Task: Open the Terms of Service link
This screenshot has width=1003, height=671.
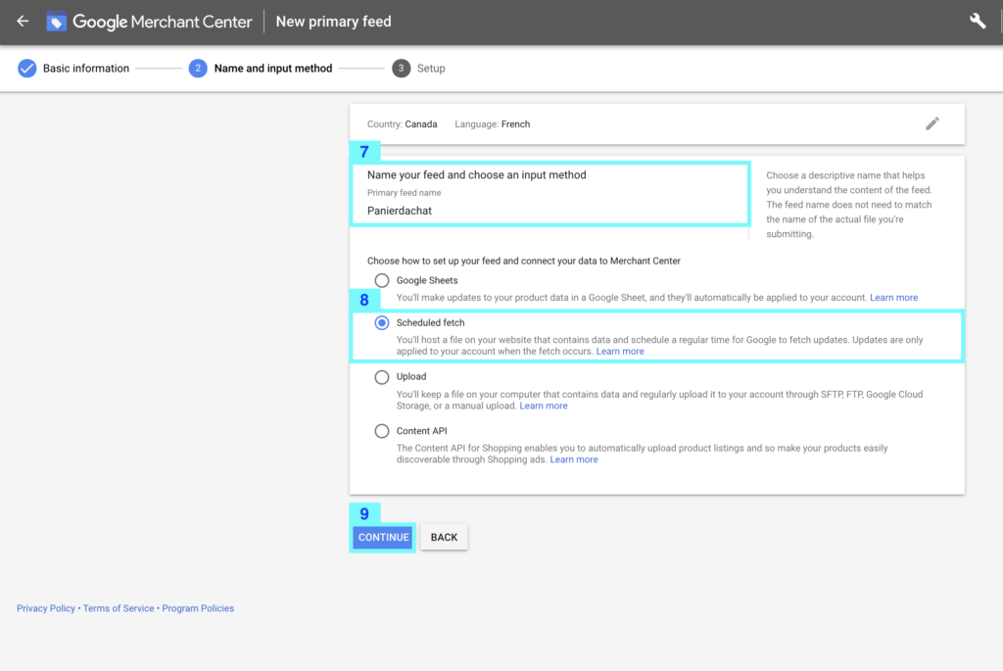Action: [119, 608]
